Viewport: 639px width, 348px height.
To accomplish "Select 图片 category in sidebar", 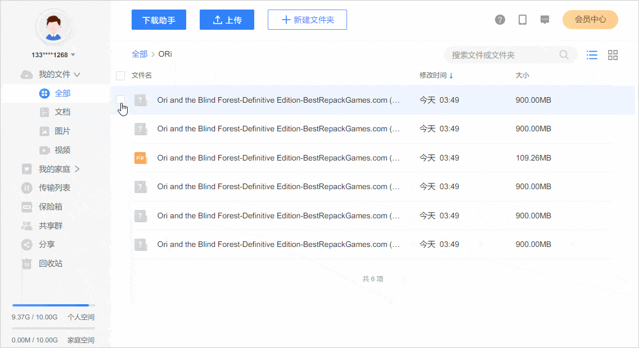I will 62,131.
